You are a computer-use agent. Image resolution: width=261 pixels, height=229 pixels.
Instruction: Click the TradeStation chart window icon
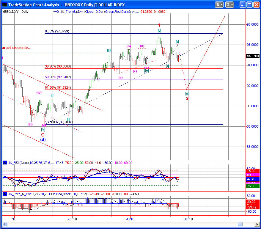pos(4,4)
